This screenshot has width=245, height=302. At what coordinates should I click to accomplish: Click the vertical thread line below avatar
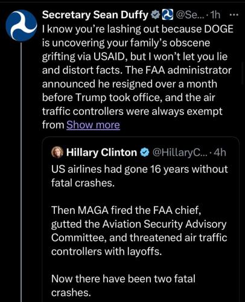click(x=21, y=172)
